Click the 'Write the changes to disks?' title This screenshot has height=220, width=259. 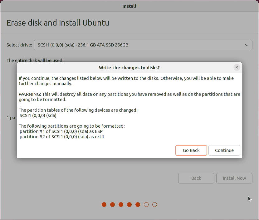(x=129, y=68)
